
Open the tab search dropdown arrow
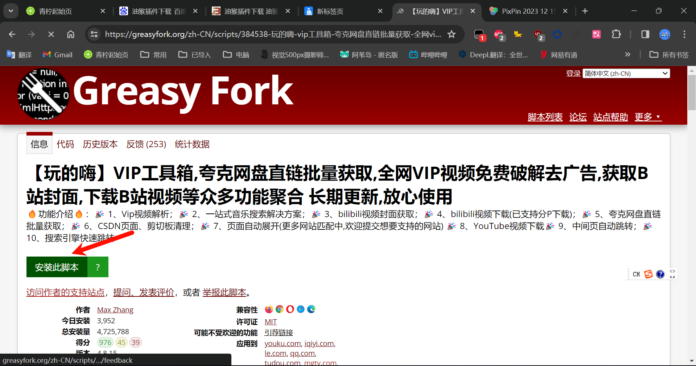[x=11, y=11]
